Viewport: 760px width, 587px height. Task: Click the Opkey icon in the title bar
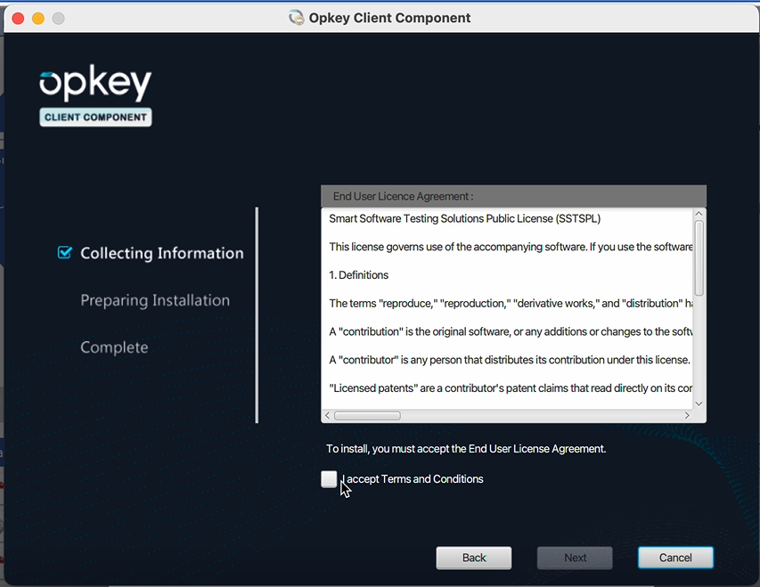tap(296, 18)
